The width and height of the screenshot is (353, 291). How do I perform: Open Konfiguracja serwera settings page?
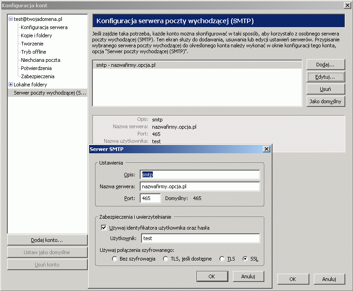44,27
